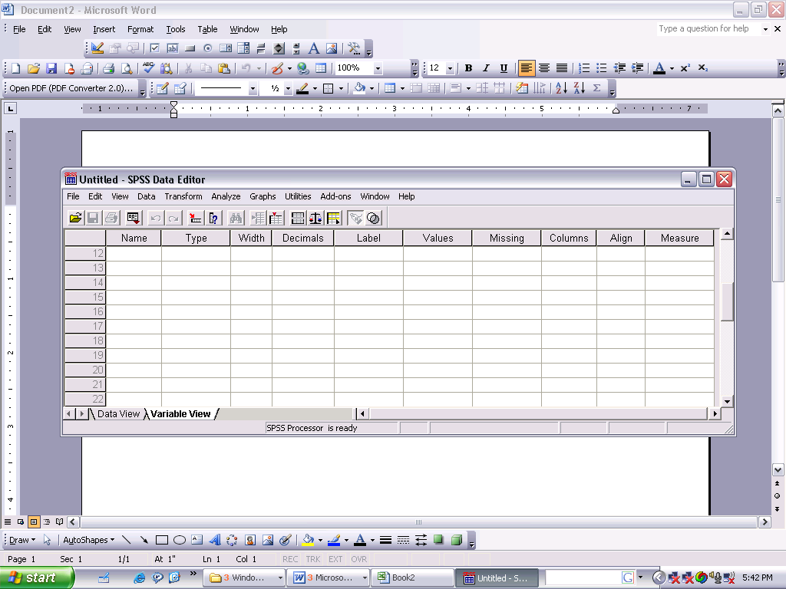Click the SPSS Select Cases icon
This screenshot has height=589, width=786.
[x=333, y=218]
